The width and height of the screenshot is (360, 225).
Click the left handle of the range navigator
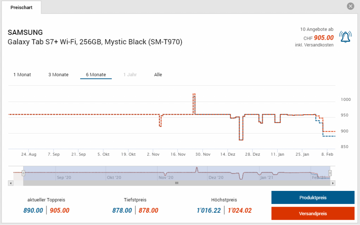click(x=24, y=173)
